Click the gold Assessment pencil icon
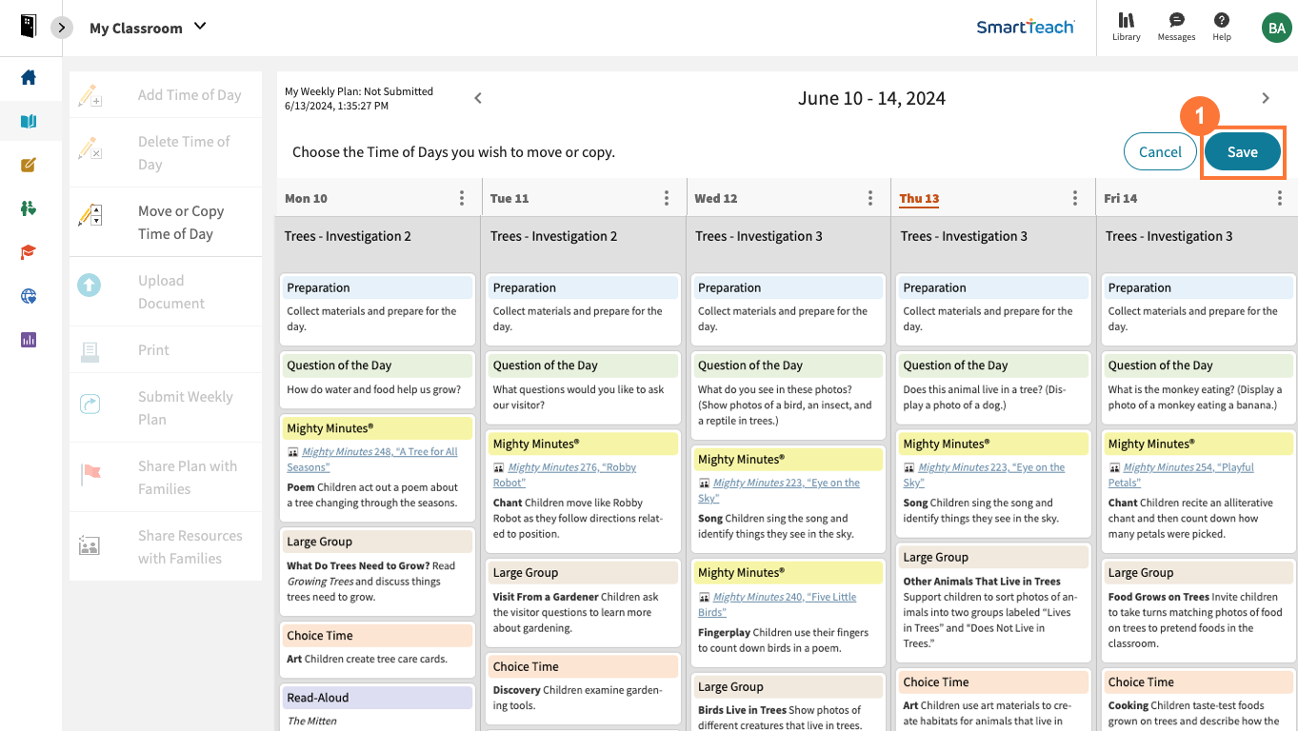 [x=30, y=165]
